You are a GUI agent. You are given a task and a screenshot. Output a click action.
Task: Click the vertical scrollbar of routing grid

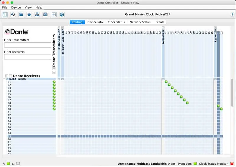(x=232, y=92)
